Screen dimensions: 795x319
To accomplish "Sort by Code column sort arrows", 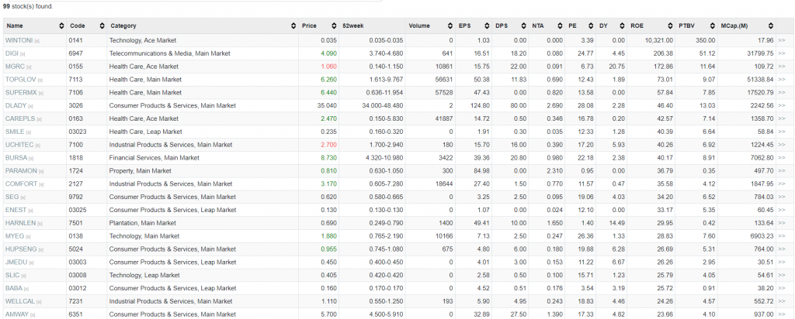I will click(102, 26).
